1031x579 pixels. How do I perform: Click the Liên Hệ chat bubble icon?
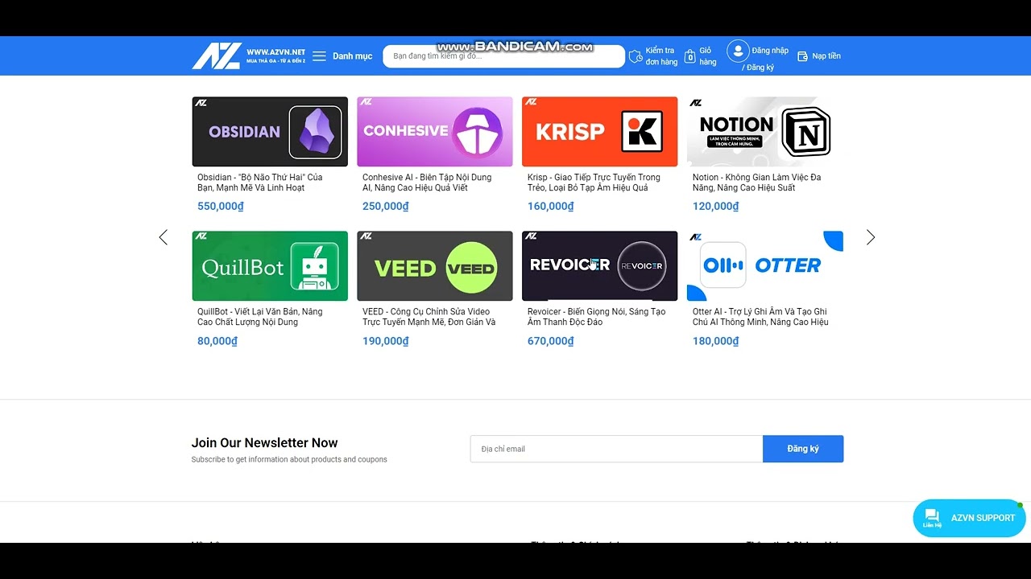click(x=932, y=518)
